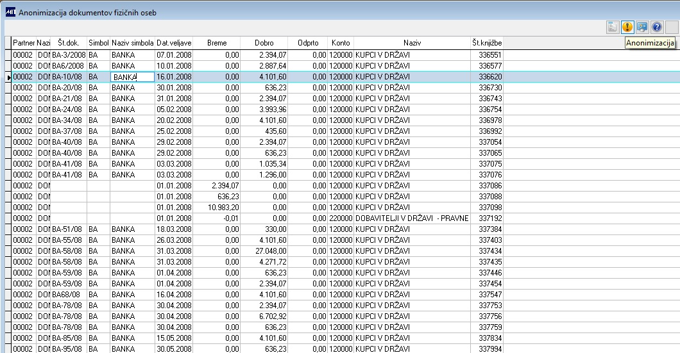Click the Št.knjižbe column header
The width and height of the screenshot is (680, 353).
486,43
